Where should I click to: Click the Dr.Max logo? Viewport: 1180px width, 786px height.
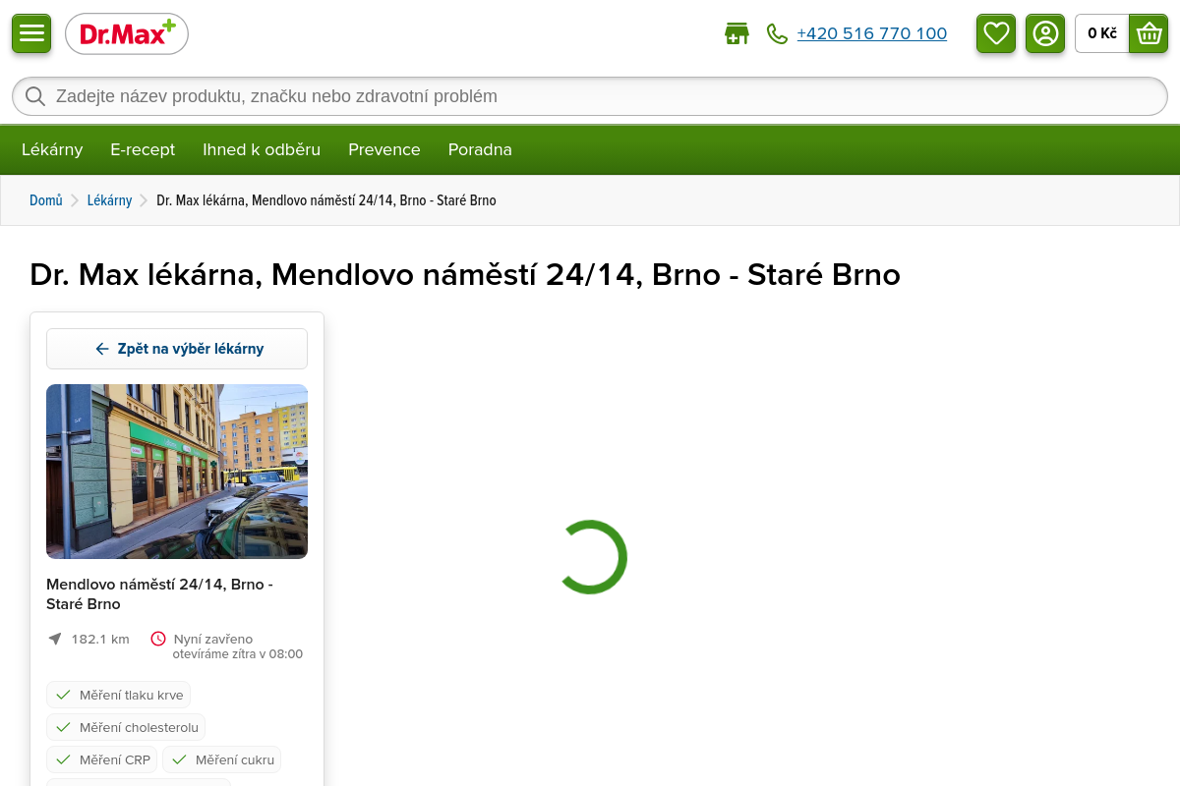pos(127,33)
